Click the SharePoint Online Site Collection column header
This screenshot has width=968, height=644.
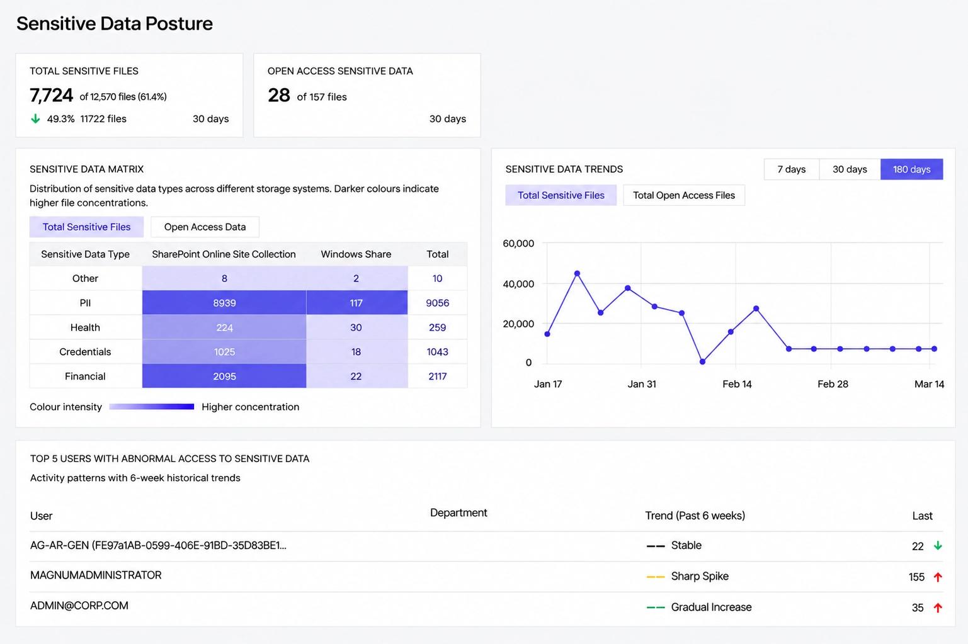click(x=224, y=254)
